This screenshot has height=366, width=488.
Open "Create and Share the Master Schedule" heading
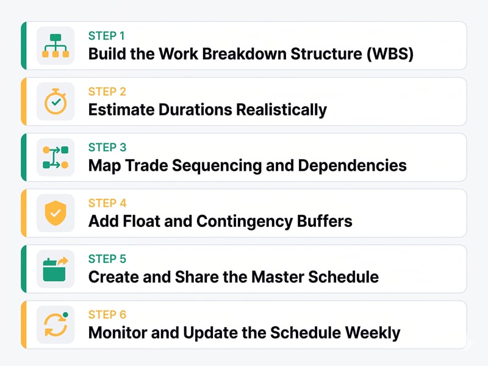point(233,277)
